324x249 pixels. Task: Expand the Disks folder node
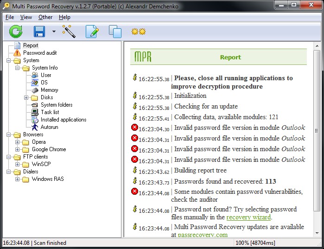pos(25,97)
